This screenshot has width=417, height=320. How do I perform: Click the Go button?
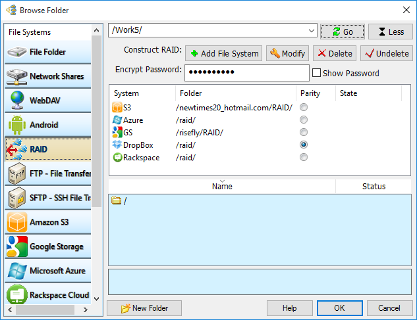343,32
